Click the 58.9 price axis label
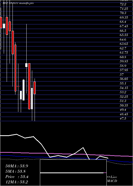 click(122, 66)
